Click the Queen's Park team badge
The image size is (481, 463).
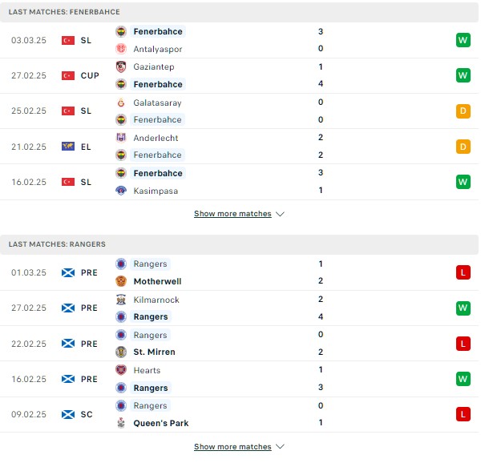click(x=121, y=423)
